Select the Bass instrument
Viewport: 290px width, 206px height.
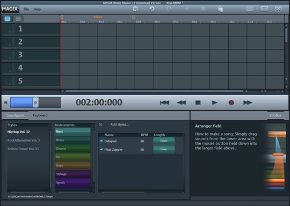pos(73,131)
